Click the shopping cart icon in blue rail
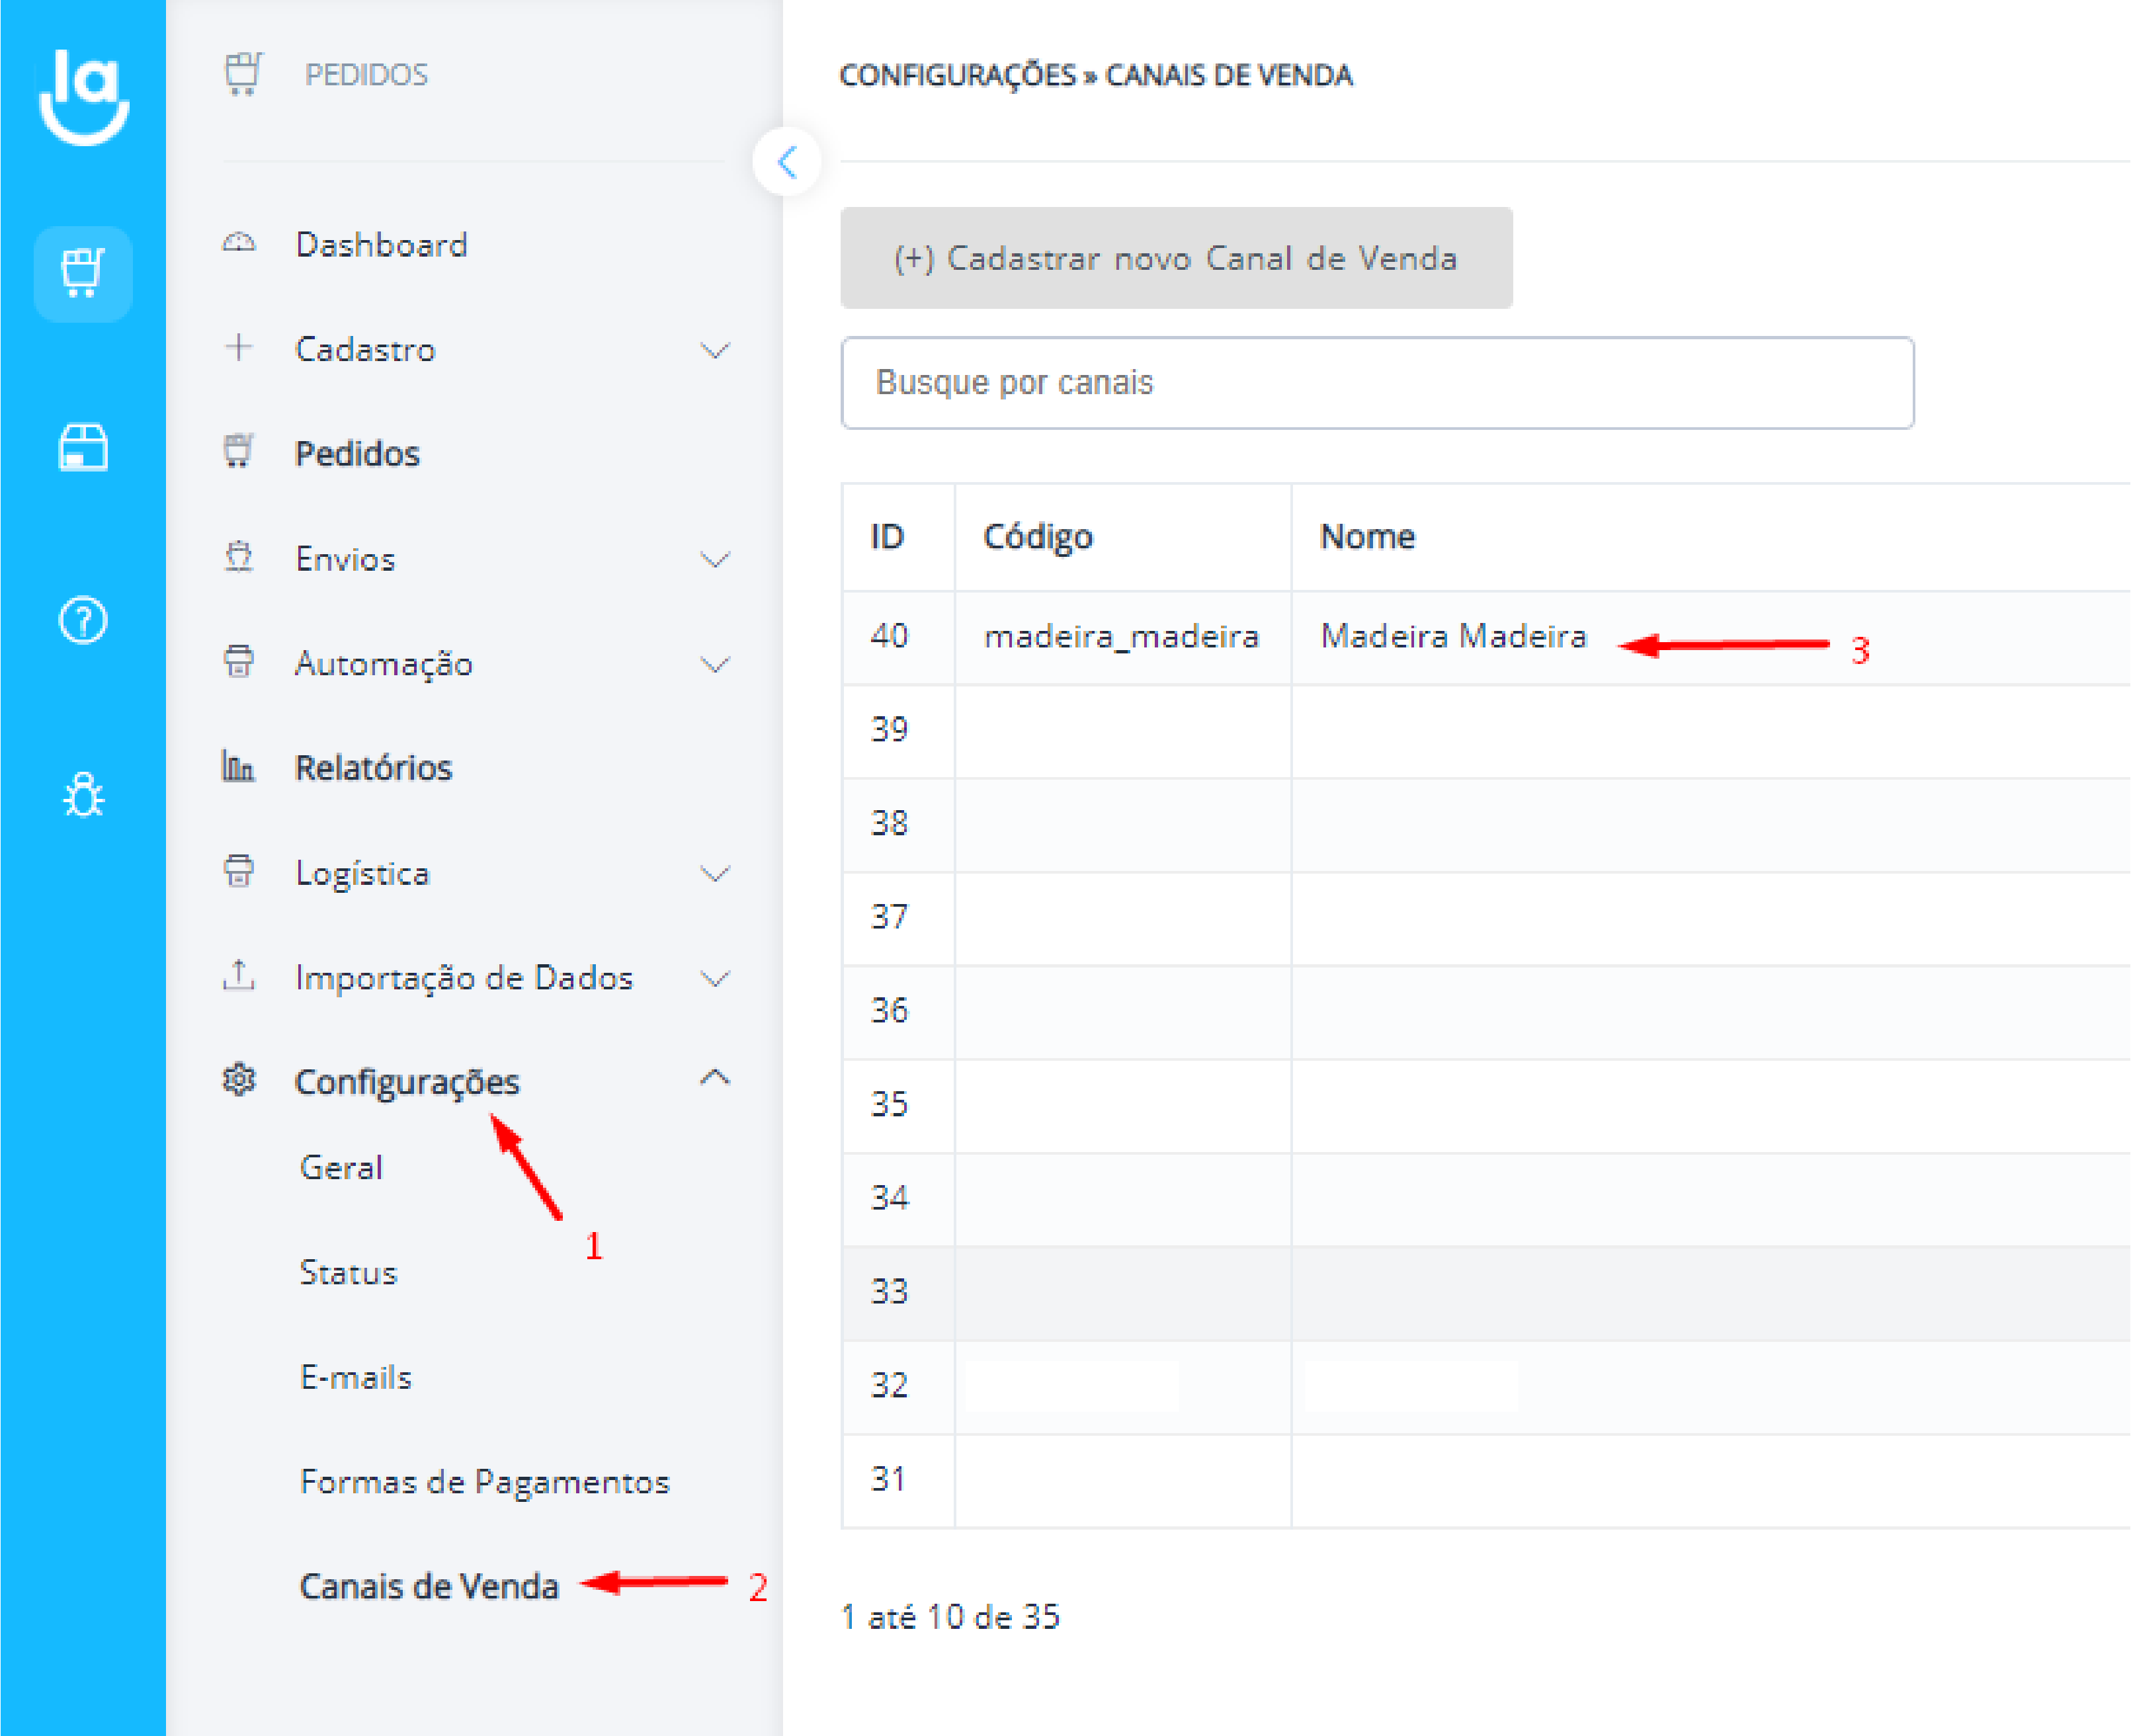 83,273
